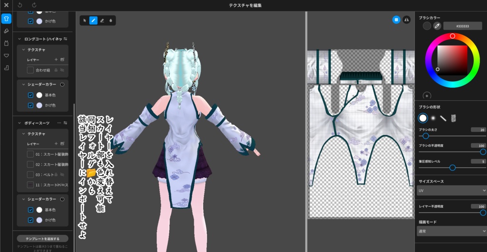Uncheck かげ色 under ボディースーツ shader color
487x252 pixels.
(x=30, y=220)
